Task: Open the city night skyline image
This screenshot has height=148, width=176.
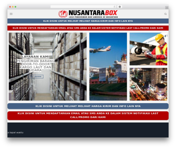Action: tap(148, 84)
